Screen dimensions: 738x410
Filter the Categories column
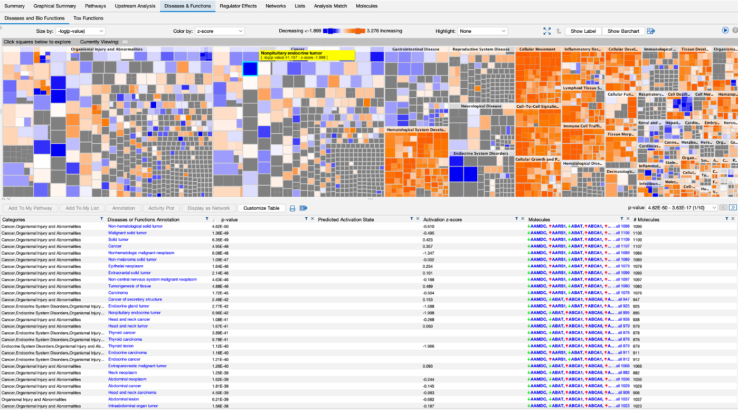101,219
